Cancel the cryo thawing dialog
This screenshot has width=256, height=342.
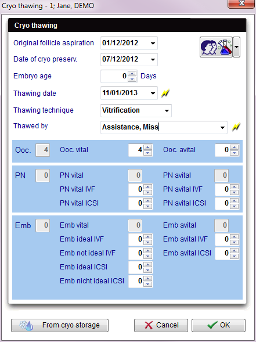click(x=161, y=325)
